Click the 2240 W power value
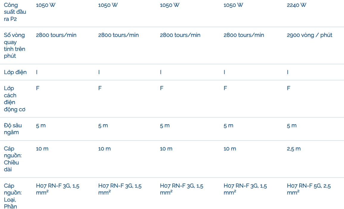 coord(296,5)
